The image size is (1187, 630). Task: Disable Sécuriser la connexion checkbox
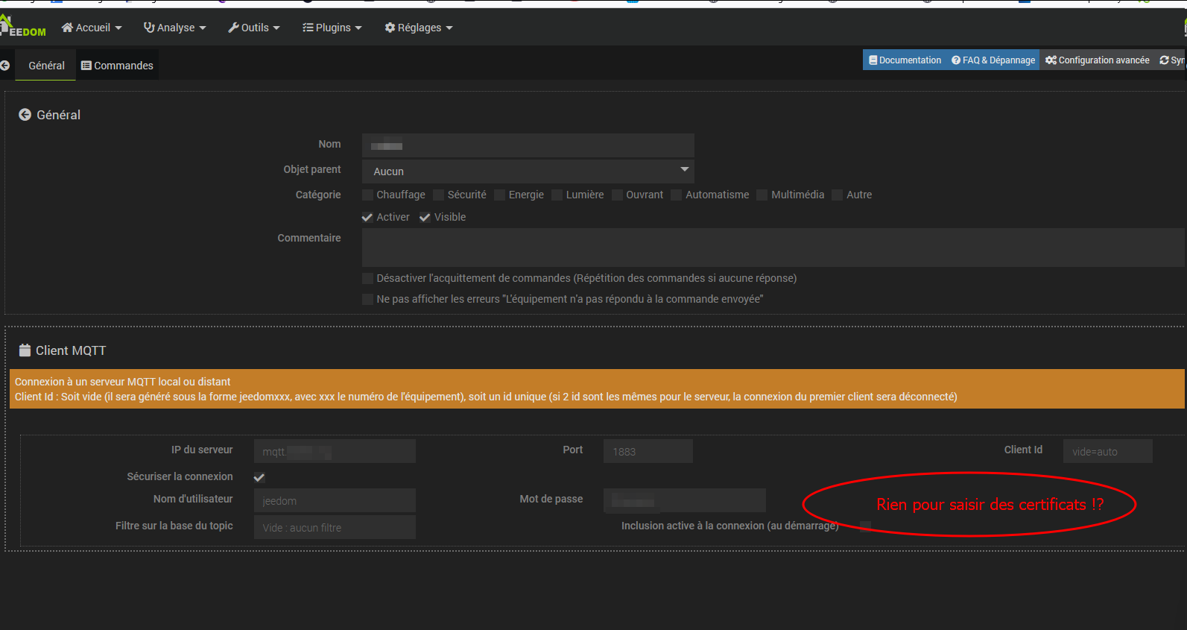(x=259, y=477)
